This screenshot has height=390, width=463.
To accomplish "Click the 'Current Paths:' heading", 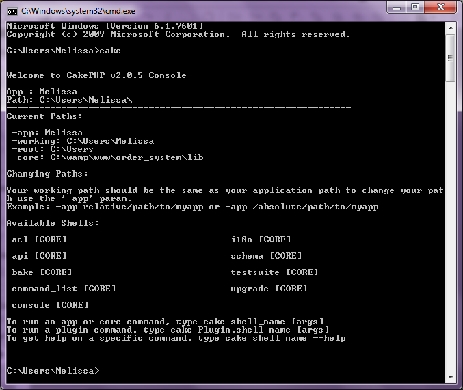I will [x=44, y=116].
